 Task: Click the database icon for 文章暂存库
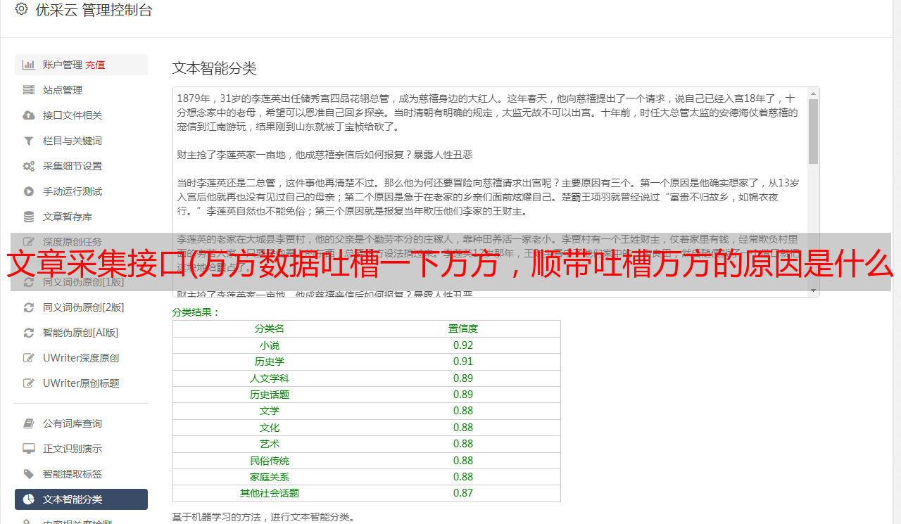click(x=29, y=217)
